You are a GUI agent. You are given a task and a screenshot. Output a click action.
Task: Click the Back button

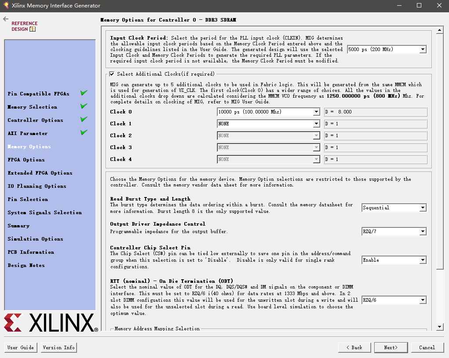pos(354,347)
